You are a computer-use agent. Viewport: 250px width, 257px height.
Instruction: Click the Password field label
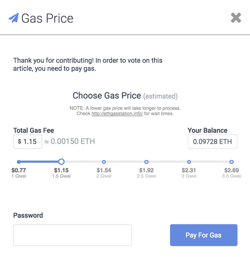pos(28,215)
